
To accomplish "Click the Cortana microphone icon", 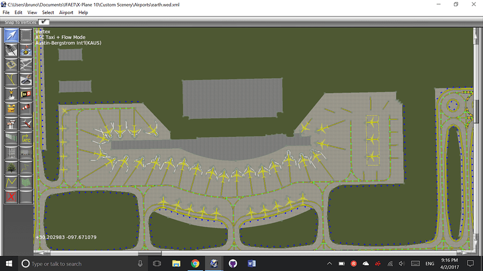I will 140,263.
